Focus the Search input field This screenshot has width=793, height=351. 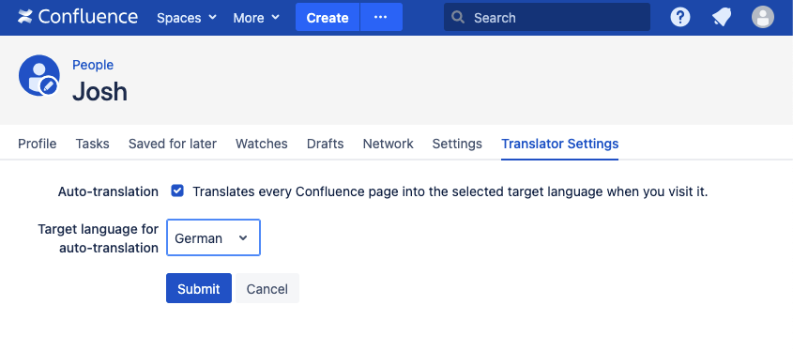click(547, 17)
